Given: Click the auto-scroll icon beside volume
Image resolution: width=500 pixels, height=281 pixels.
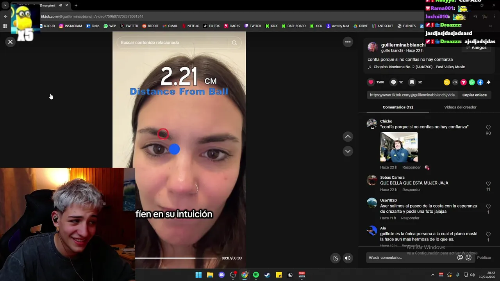Looking at the screenshot, I should [x=335, y=258].
